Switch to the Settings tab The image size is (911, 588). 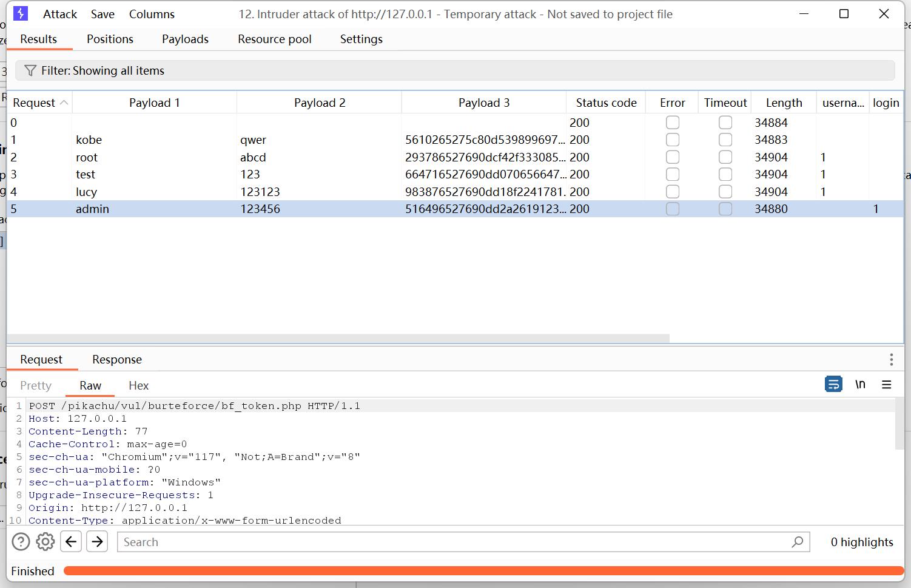pos(361,39)
